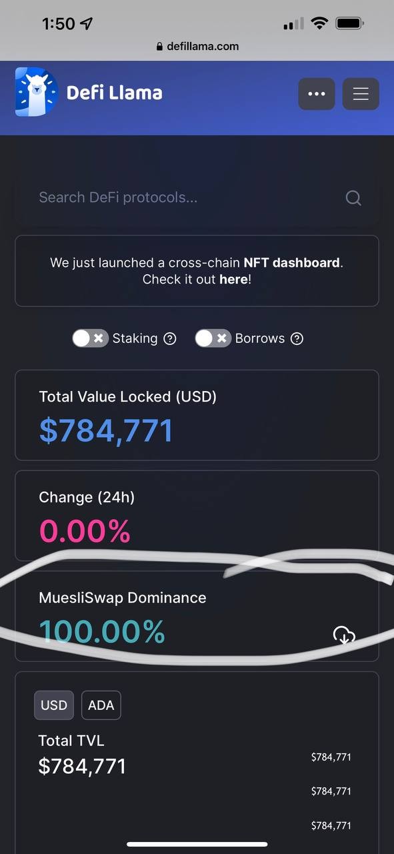This screenshot has height=854, width=394.
Task: Tap the lock icon beside defillama.com
Action: point(159,47)
